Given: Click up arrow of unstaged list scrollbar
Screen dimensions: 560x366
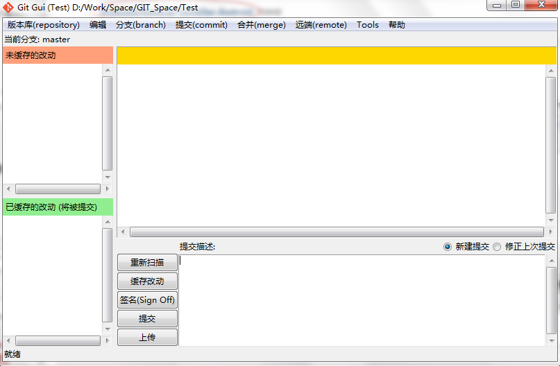Looking at the screenshot, I should (108, 70).
